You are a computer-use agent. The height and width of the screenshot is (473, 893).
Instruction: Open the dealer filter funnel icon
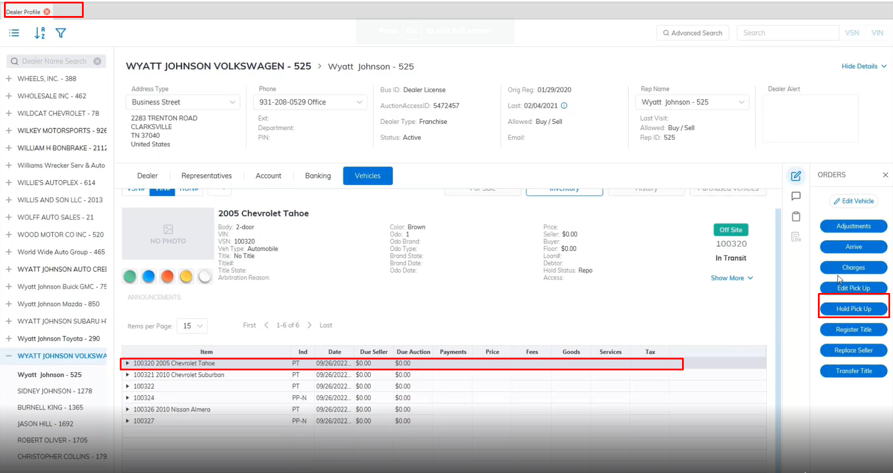coord(61,33)
